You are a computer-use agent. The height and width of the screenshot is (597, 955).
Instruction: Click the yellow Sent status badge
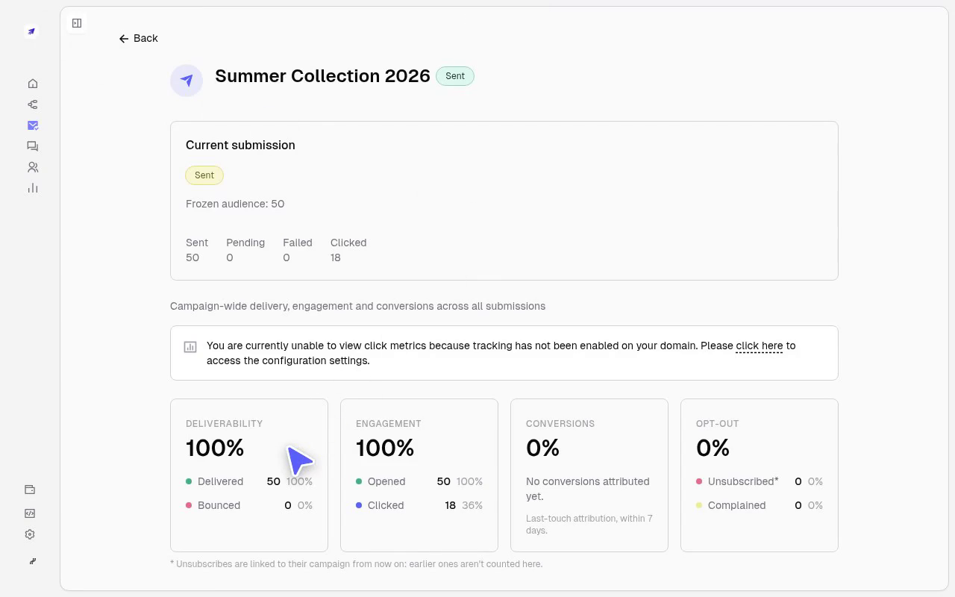pyautogui.click(x=204, y=175)
